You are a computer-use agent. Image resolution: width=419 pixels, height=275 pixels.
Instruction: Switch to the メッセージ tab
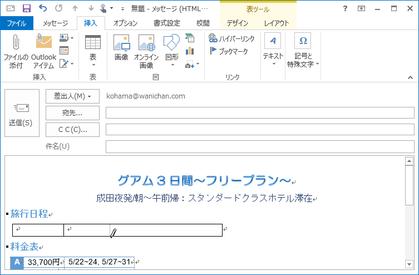(55, 23)
